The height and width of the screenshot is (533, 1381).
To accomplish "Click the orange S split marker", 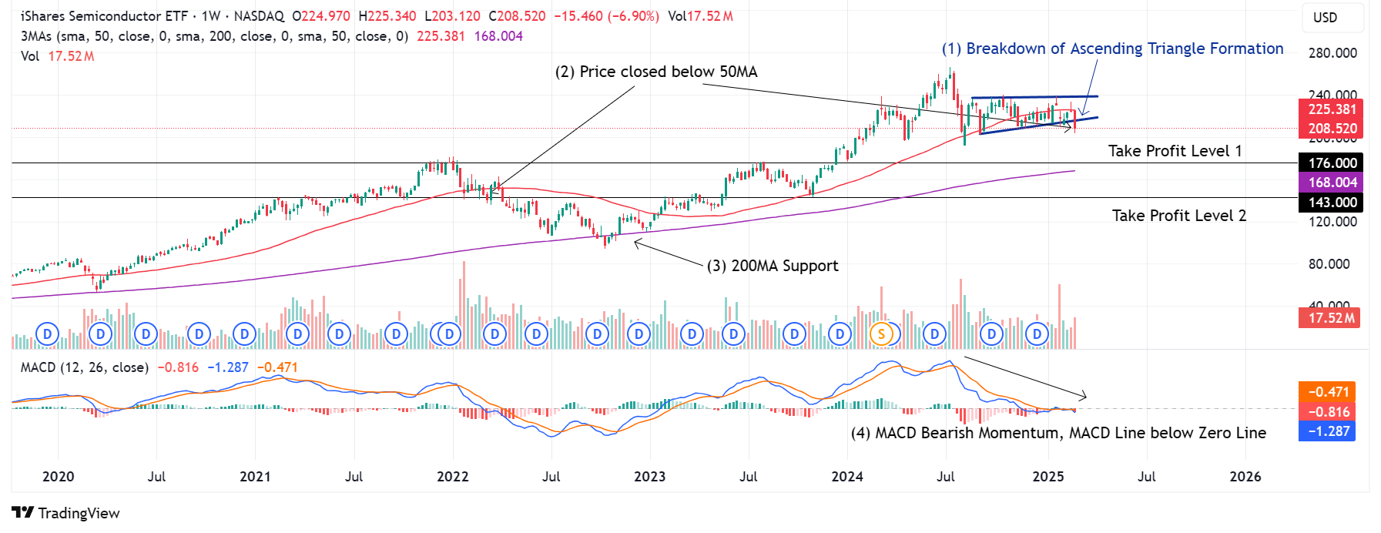I will [x=882, y=334].
